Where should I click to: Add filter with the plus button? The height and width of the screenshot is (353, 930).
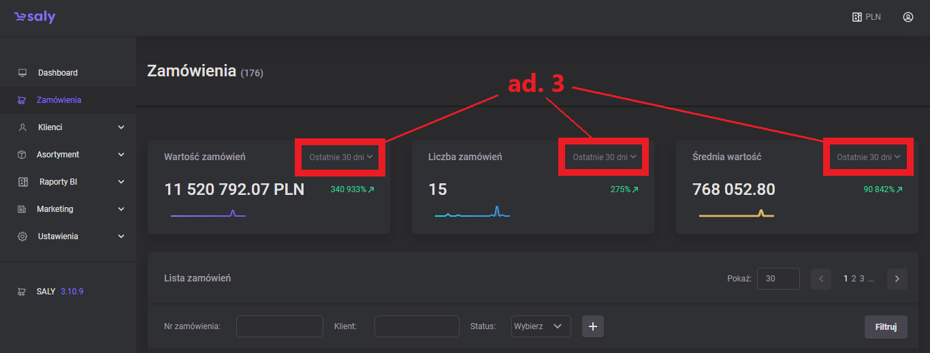click(592, 326)
